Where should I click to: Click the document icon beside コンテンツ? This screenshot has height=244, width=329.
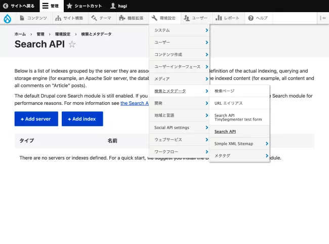click(x=22, y=18)
